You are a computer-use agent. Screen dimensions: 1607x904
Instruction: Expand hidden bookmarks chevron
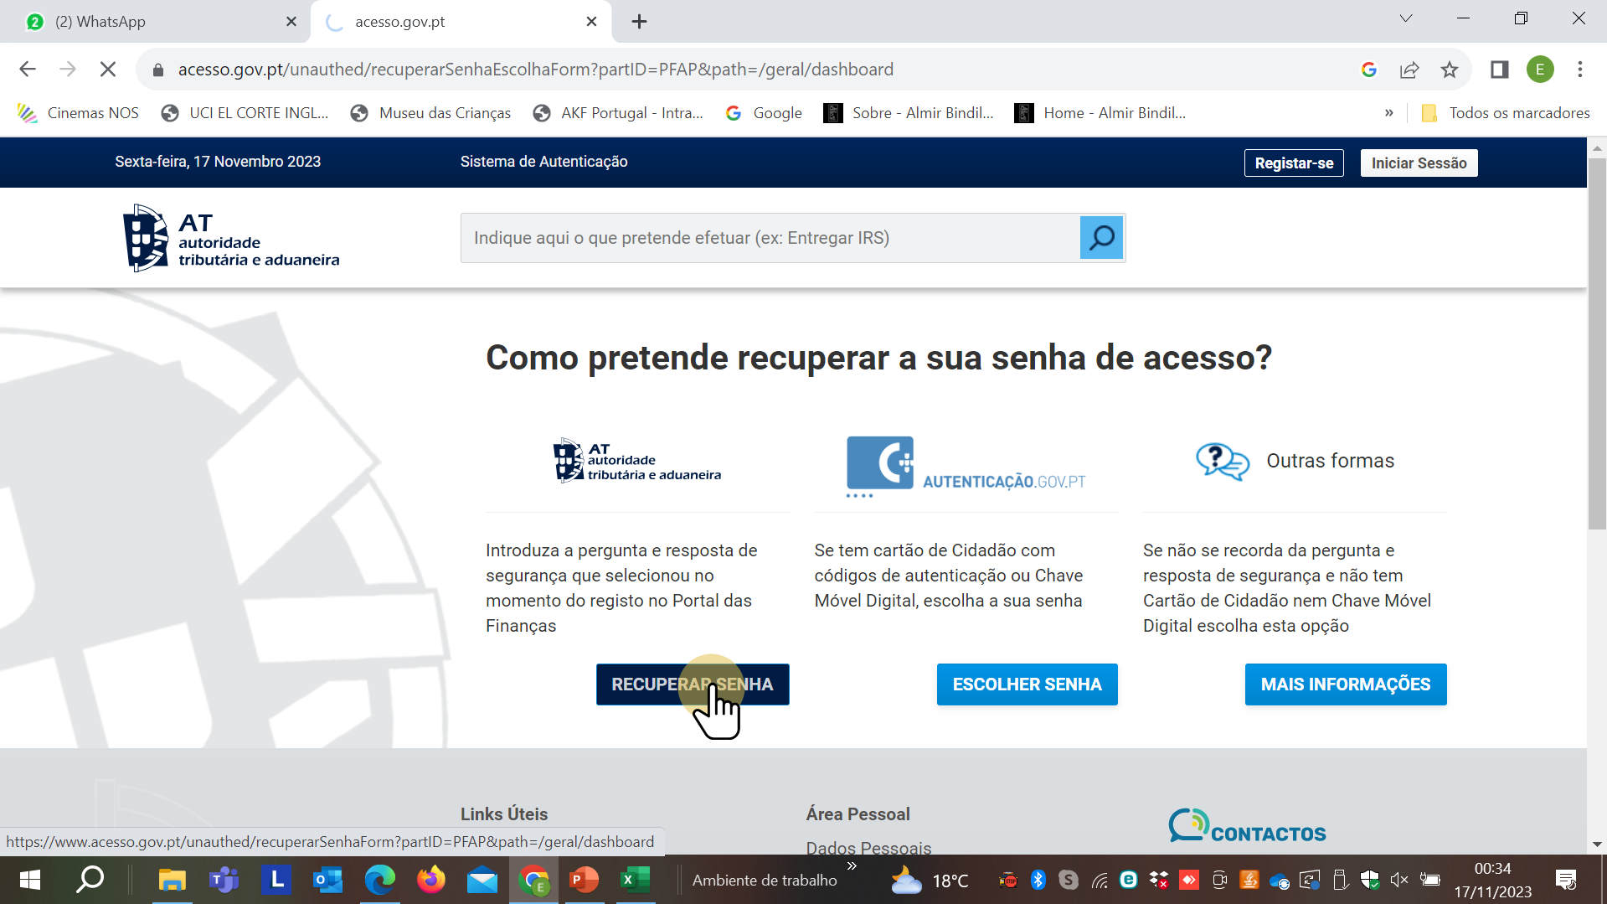point(1388,113)
